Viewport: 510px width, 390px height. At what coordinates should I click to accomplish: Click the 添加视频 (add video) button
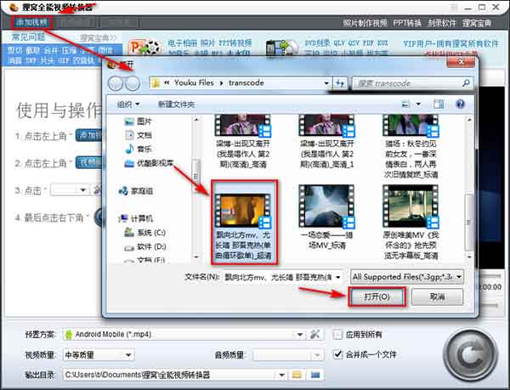[31, 22]
